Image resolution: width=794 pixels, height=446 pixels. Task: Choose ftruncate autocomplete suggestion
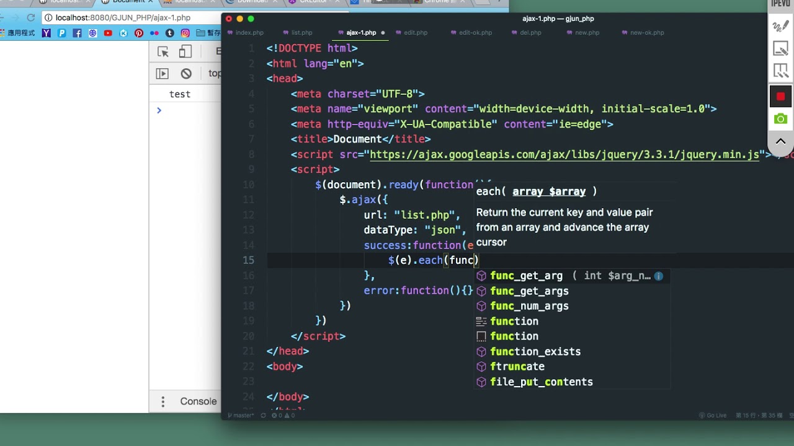(x=572, y=367)
